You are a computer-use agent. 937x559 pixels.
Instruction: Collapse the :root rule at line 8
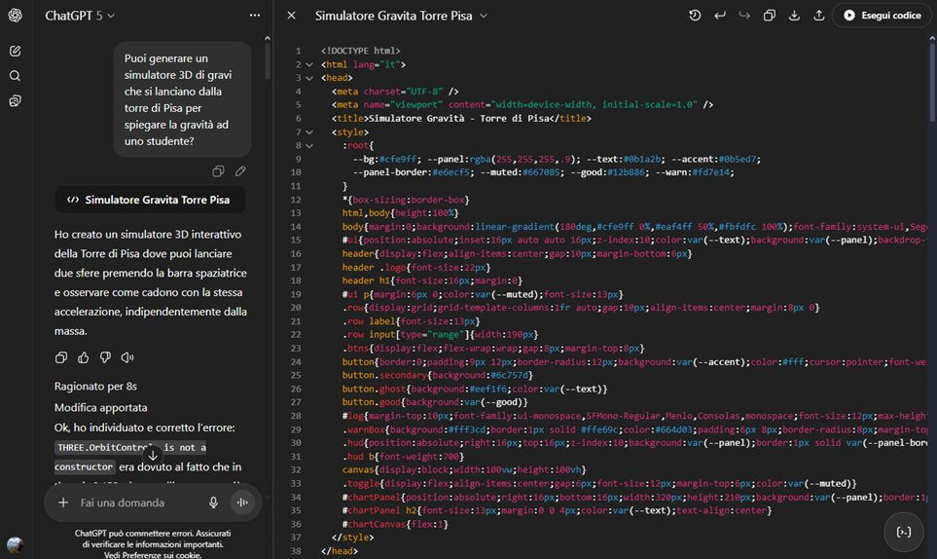point(309,145)
